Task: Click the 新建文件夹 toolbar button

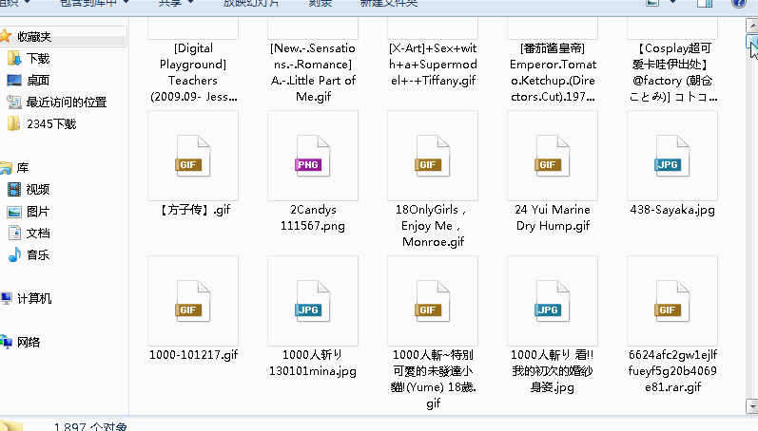Action: click(385, 4)
